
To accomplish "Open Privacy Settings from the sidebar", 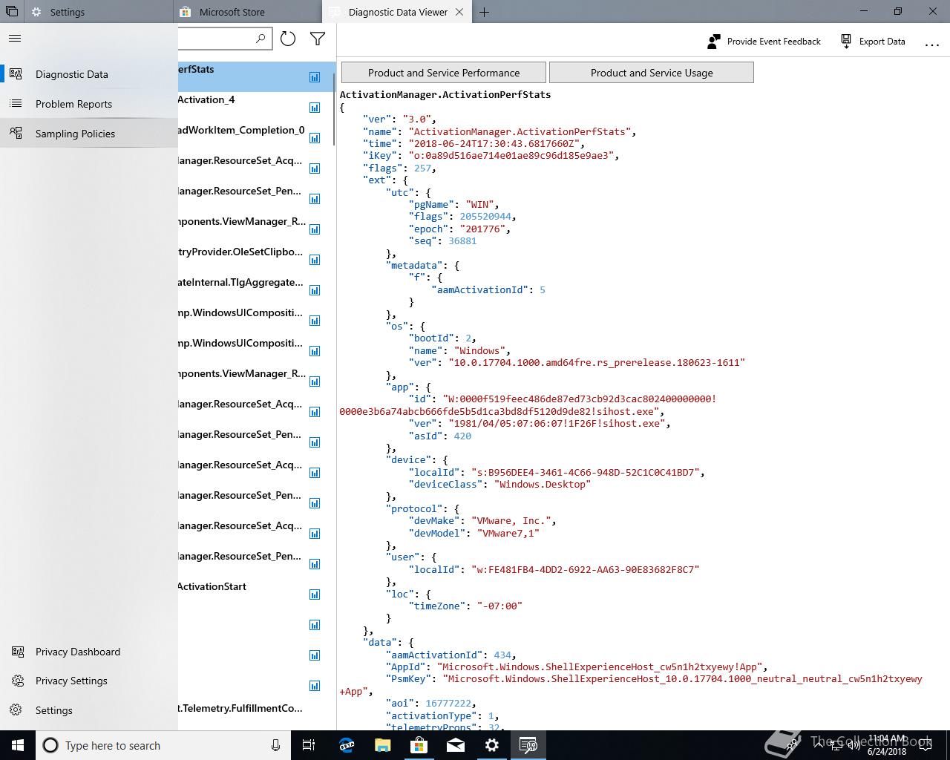I will tap(89, 681).
